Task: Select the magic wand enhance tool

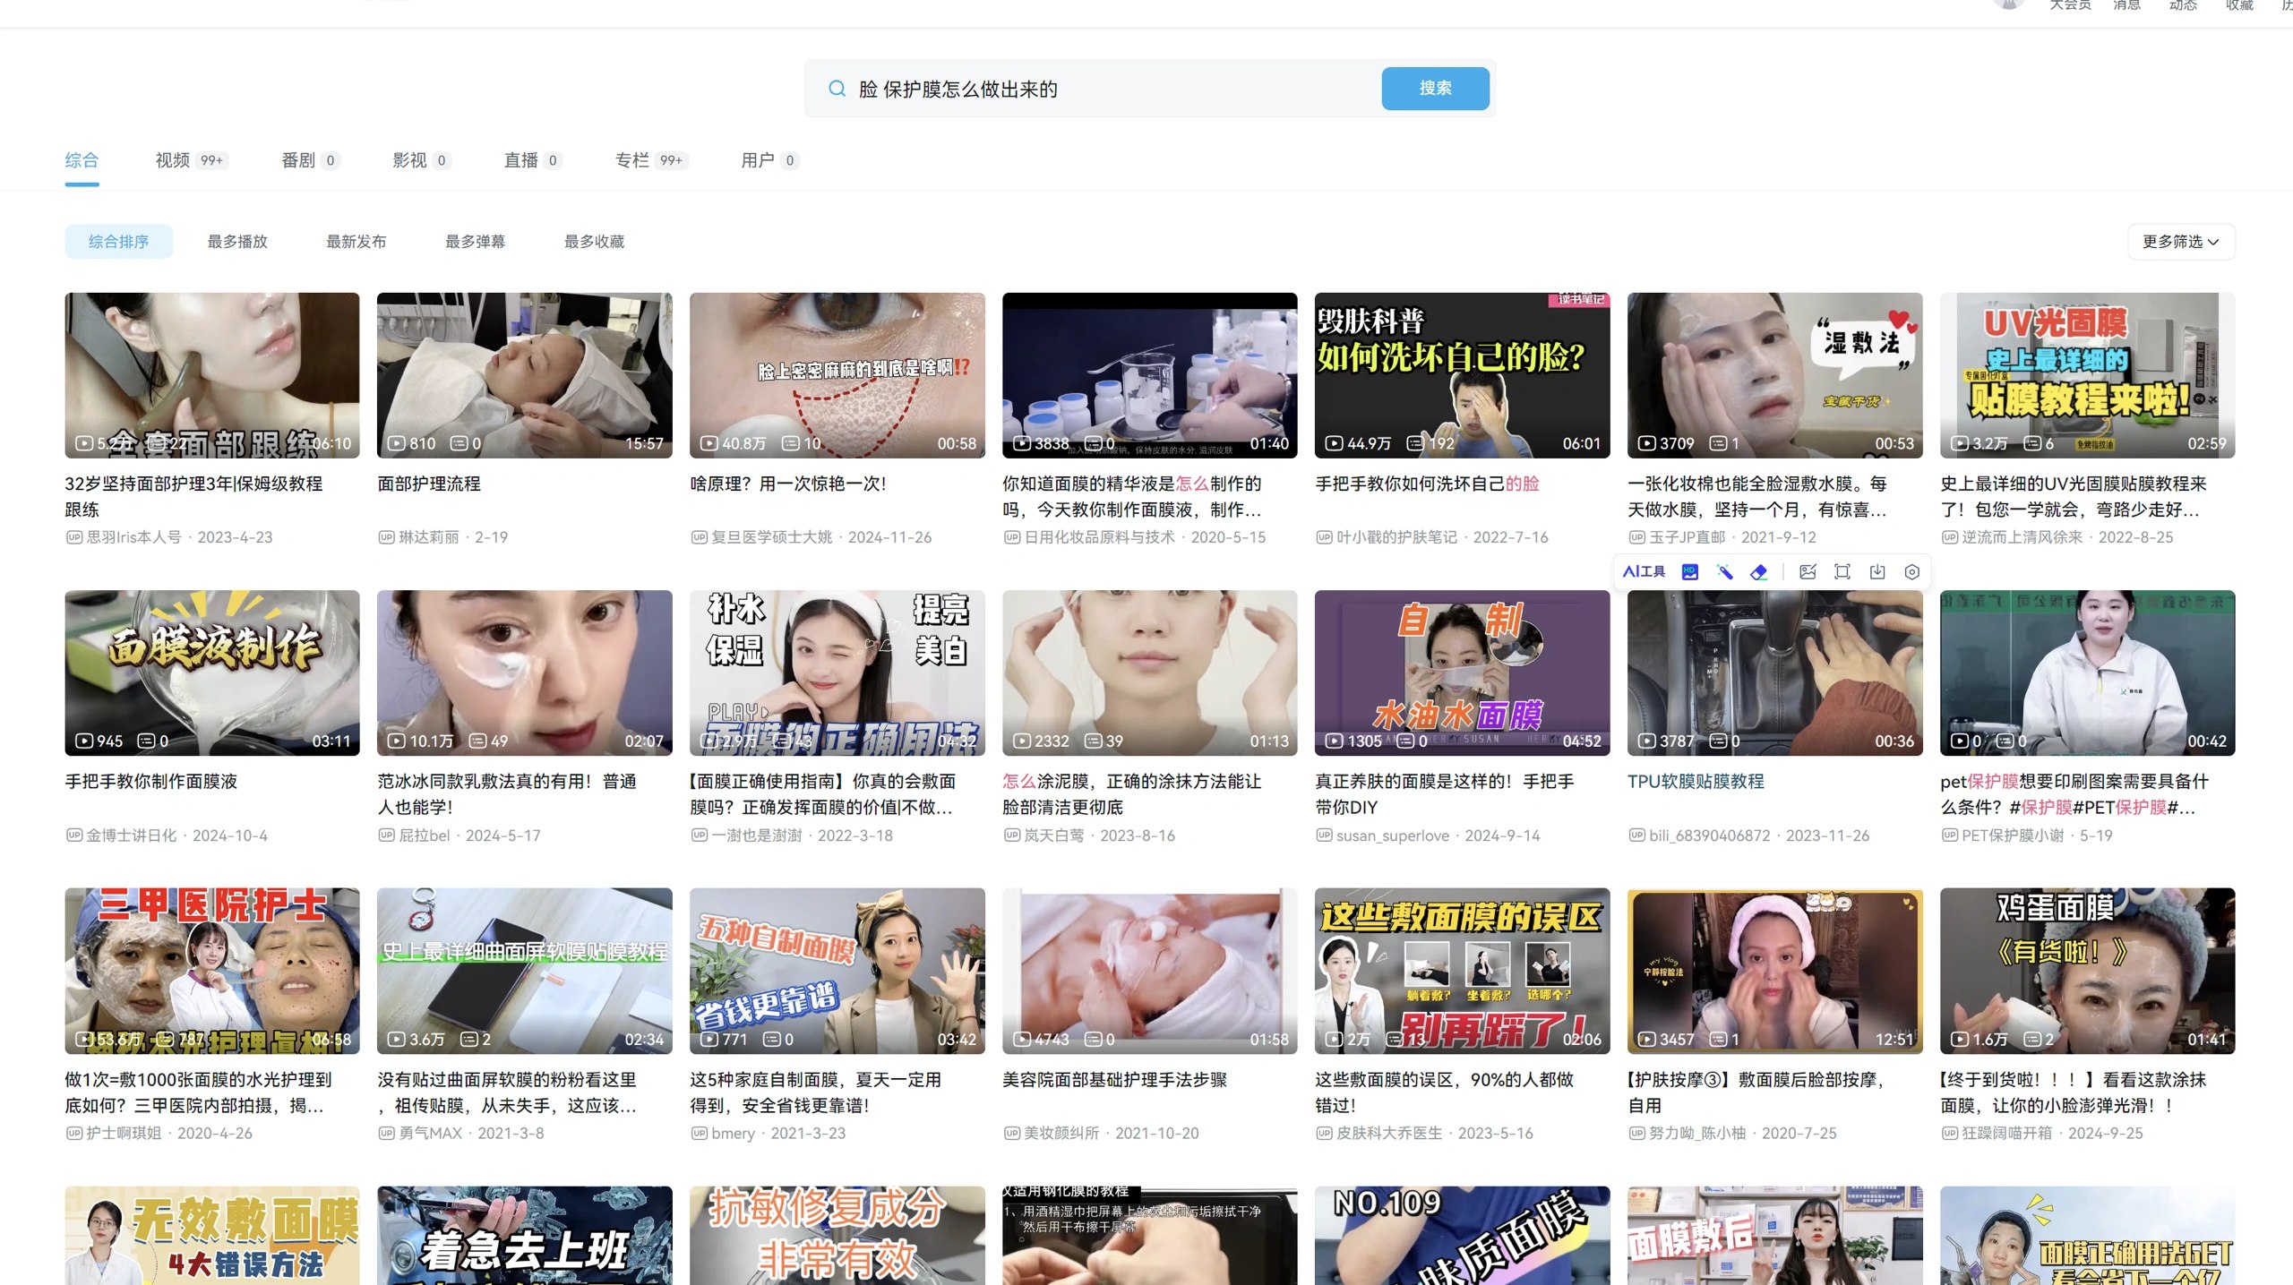Action: [1724, 571]
